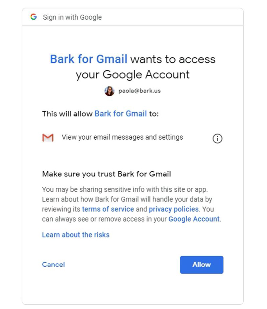Click 'Make sure you trust Bark for Gmail' heading
The image size is (267, 309).
click(106, 174)
